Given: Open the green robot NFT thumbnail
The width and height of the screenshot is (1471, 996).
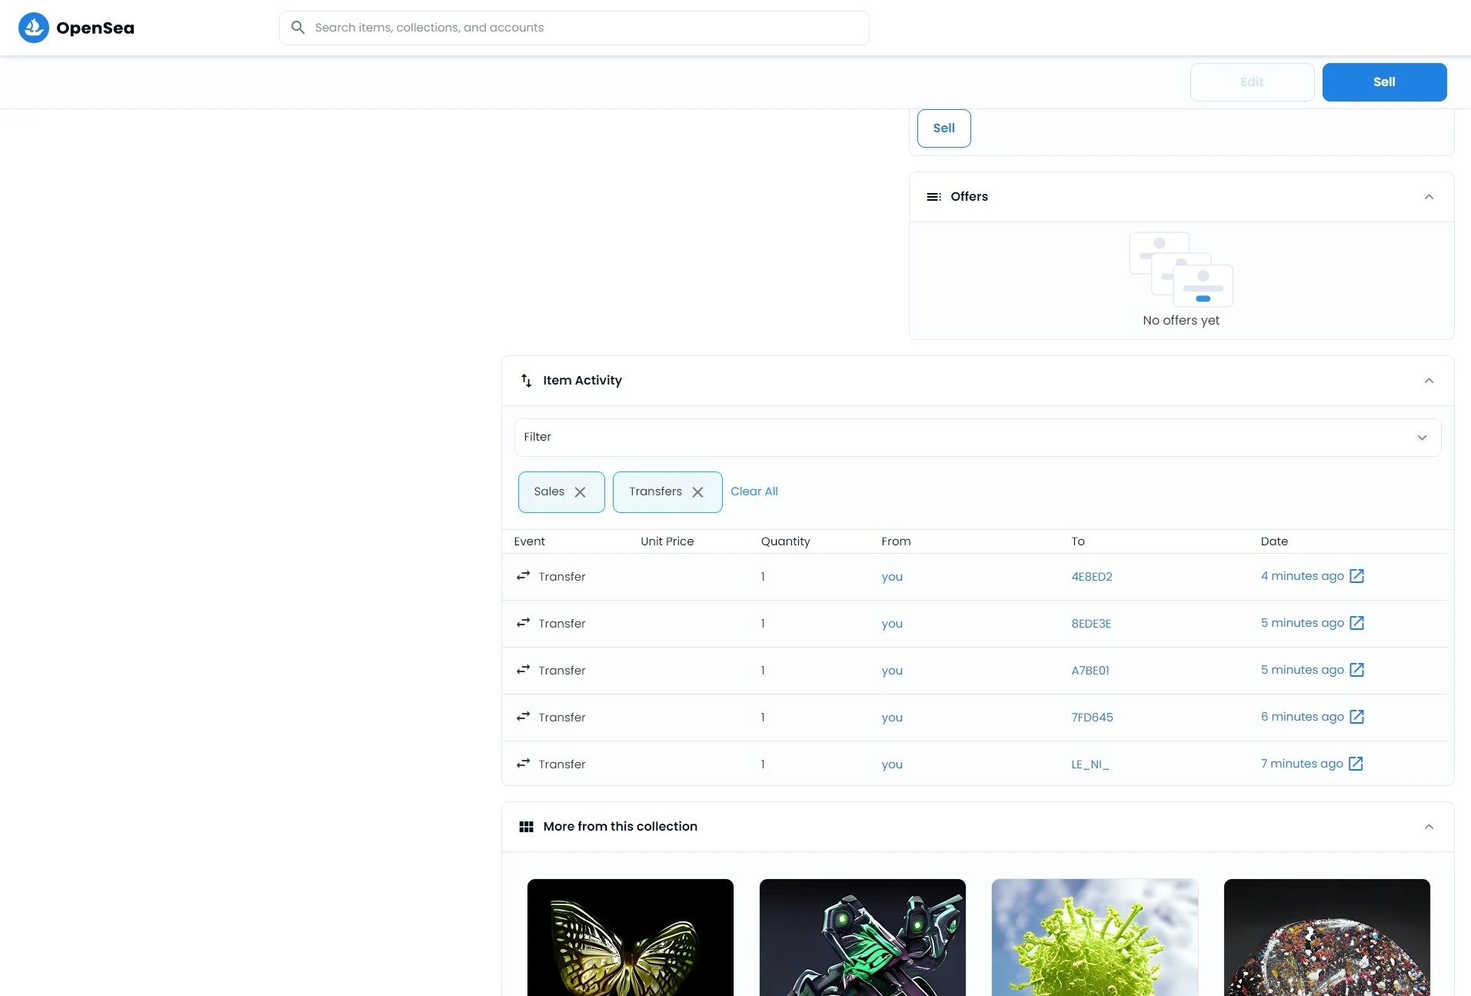Looking at the screenshot, I should [862, 938].
